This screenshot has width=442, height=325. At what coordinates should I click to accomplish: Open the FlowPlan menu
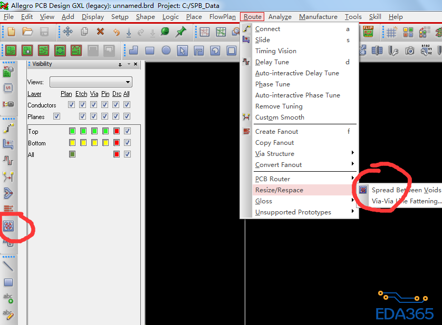(223, 17)
